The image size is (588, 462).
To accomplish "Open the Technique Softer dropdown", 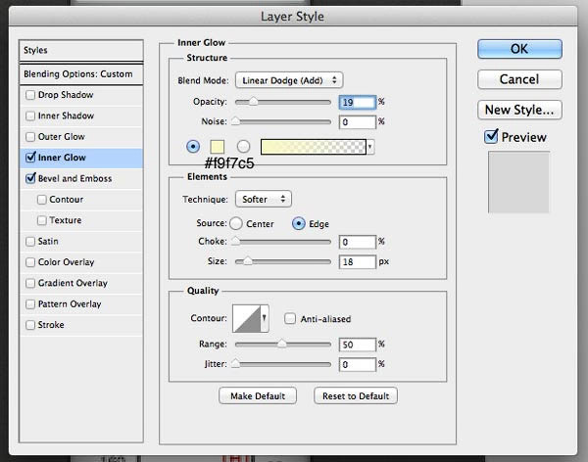I will [x=264, y=199].
